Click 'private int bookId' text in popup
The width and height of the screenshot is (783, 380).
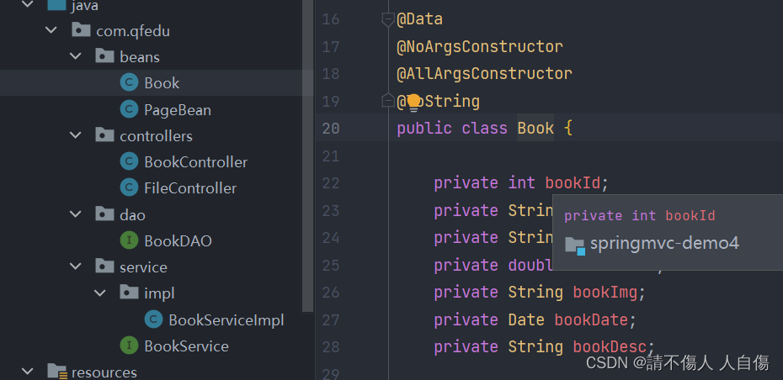click(x=640, y=215)
